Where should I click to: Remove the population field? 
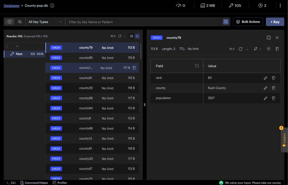[x=273, y=98]
